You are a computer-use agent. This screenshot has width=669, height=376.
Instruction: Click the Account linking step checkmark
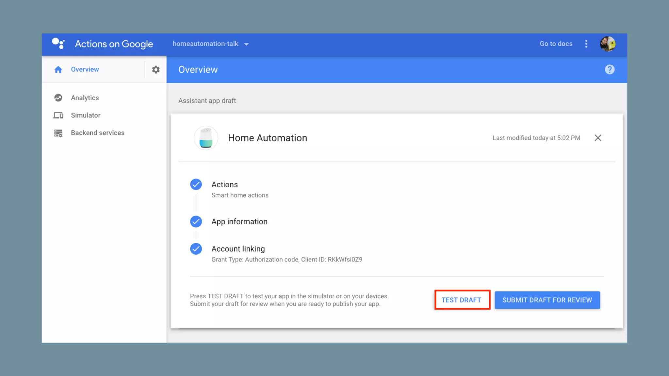[196, 249]
